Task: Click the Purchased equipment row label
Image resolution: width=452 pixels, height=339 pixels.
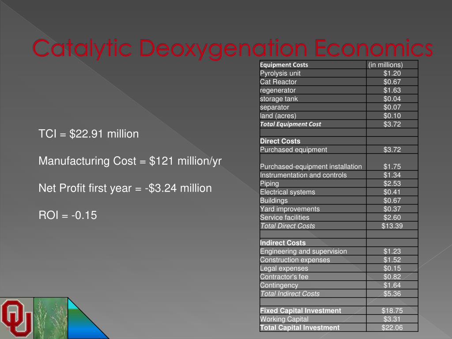Action: pyautogui.click(x=294, y=150)
